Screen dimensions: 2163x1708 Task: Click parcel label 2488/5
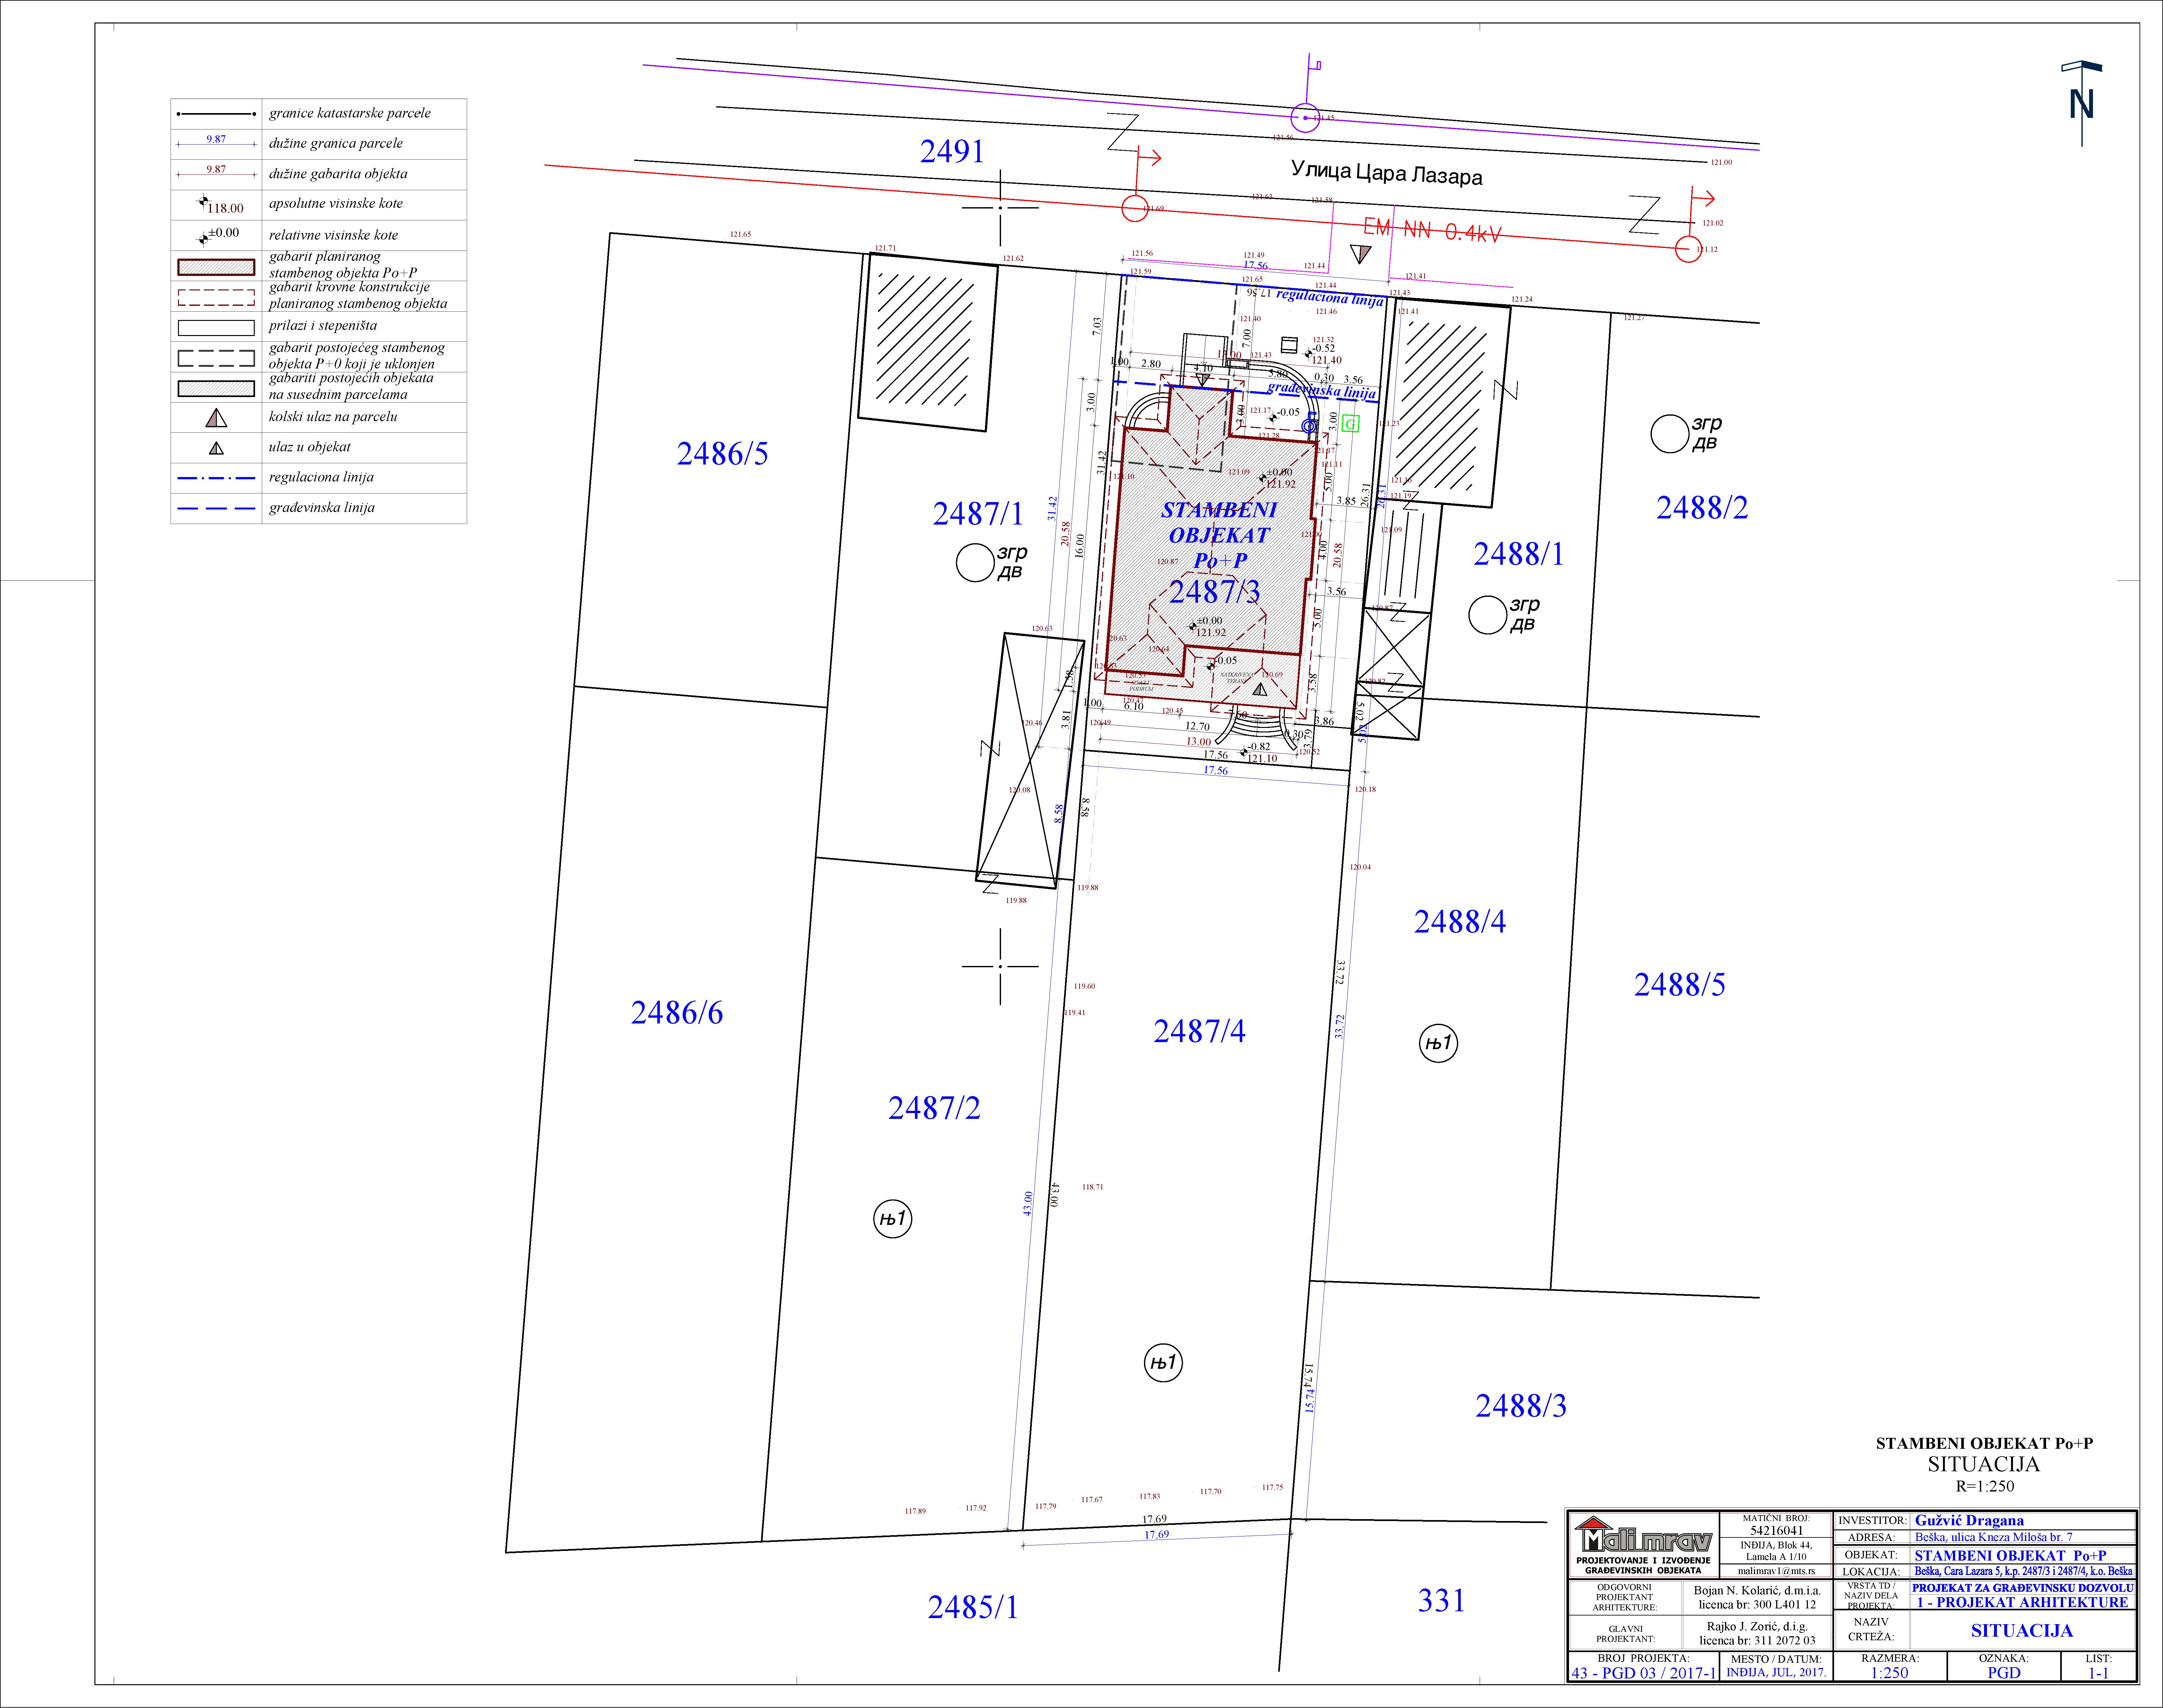[1680, 985]
